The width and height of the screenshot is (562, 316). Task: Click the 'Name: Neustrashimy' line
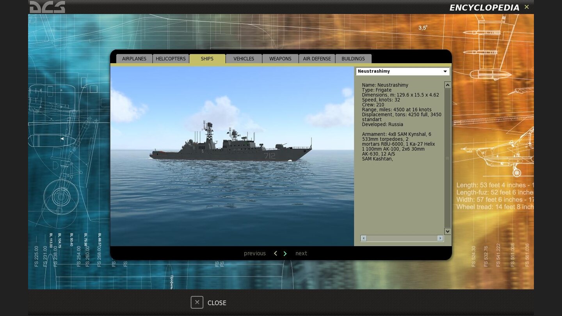point(385,85)
